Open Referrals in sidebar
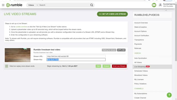The width and height of the screenshot is (177, 100). pos(138,48)
